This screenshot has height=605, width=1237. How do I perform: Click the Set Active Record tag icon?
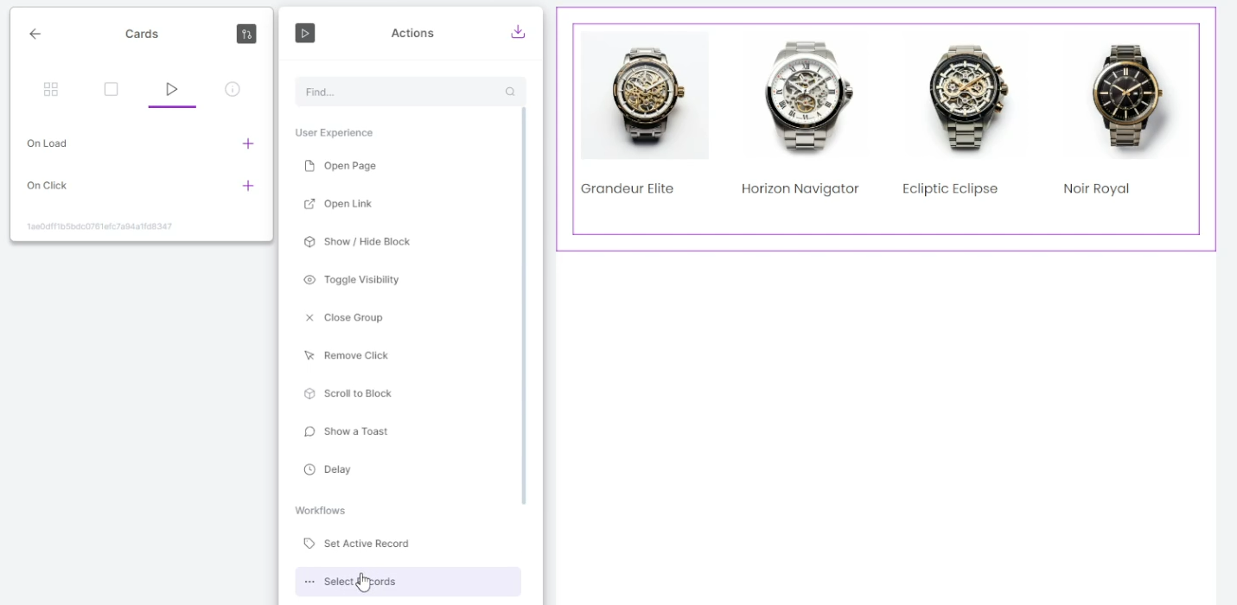(x=309, y=544)
